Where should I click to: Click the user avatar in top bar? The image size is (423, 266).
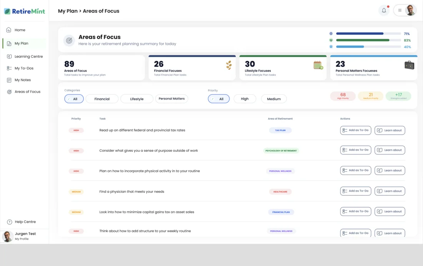410,10
